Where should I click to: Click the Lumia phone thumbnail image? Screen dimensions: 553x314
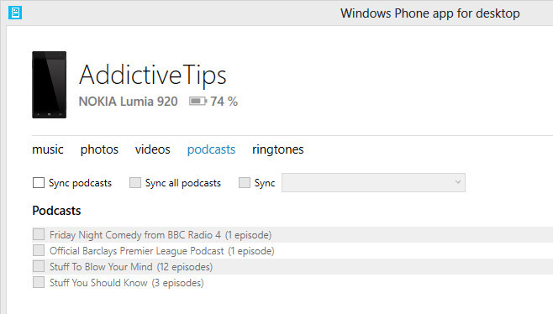(50, 85)
